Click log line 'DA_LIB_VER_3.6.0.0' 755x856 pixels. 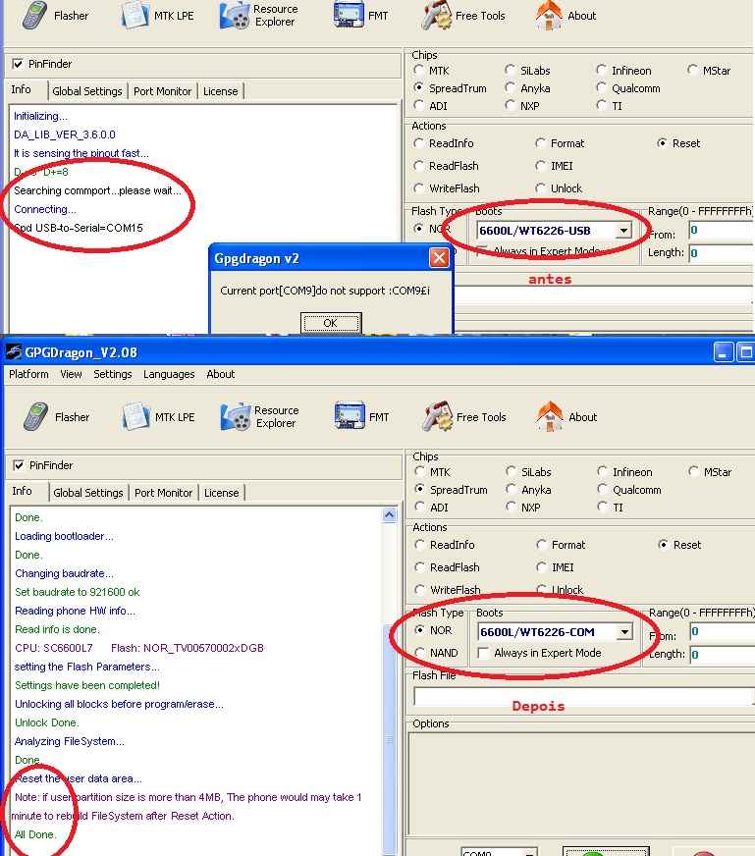(x=65, y=134)
